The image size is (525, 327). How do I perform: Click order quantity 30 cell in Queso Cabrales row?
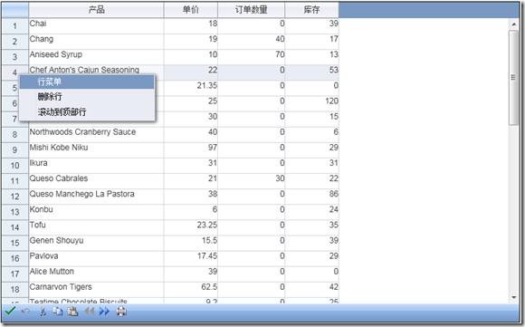tap(251, 181)
